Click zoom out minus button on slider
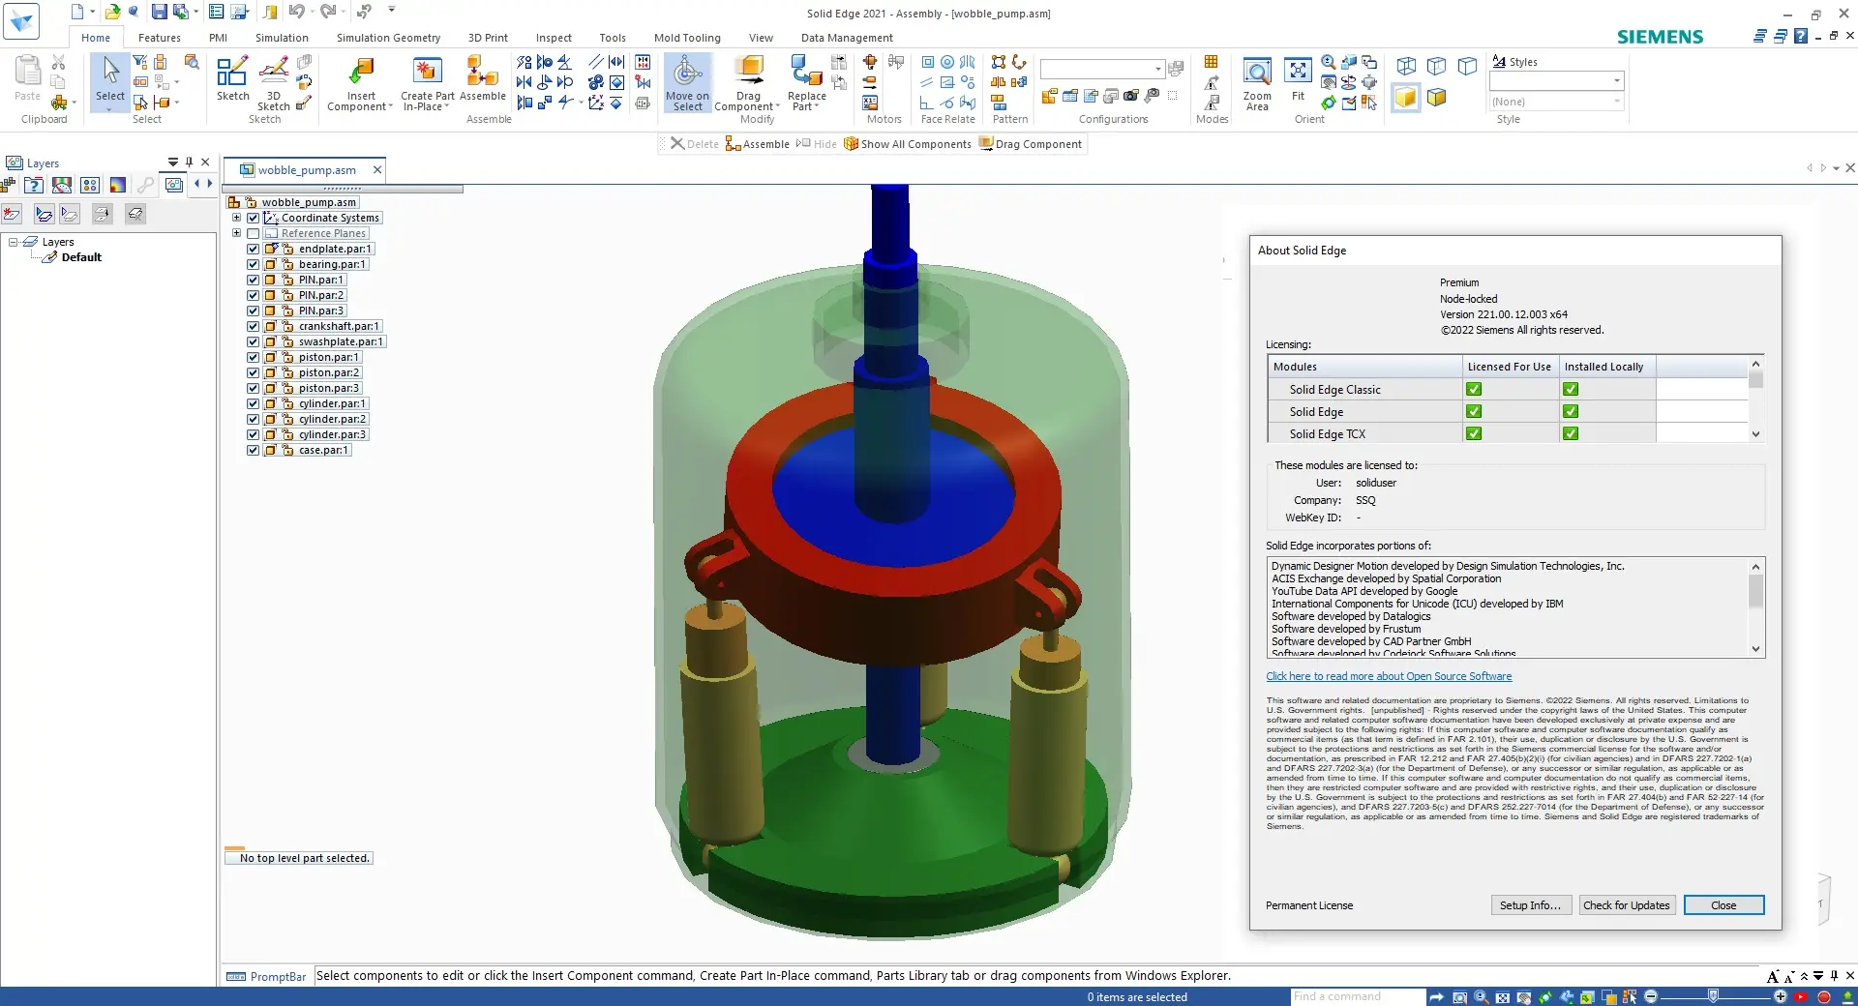This screenshot has width=1858, height=1006. click(x=1651, y=996)
